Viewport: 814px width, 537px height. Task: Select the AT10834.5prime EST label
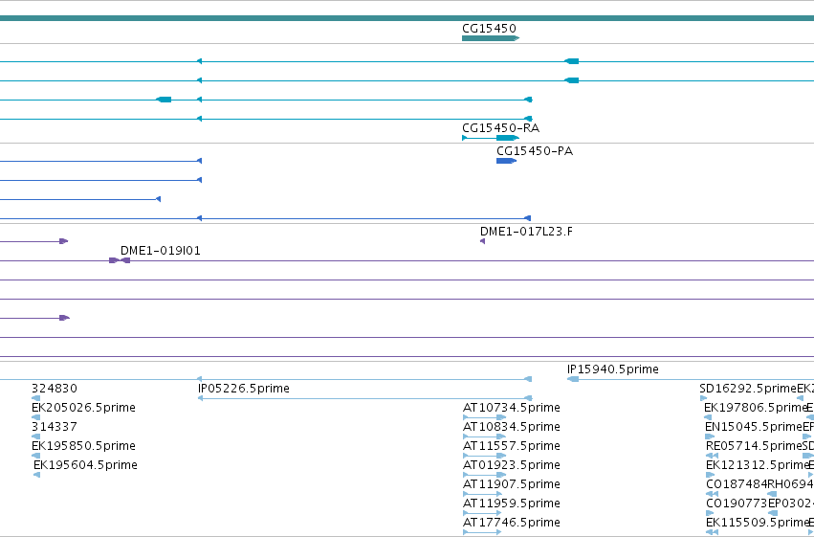click(x=512, y=427)
